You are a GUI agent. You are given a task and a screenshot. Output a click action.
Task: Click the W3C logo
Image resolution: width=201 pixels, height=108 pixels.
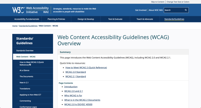point(19,10)
